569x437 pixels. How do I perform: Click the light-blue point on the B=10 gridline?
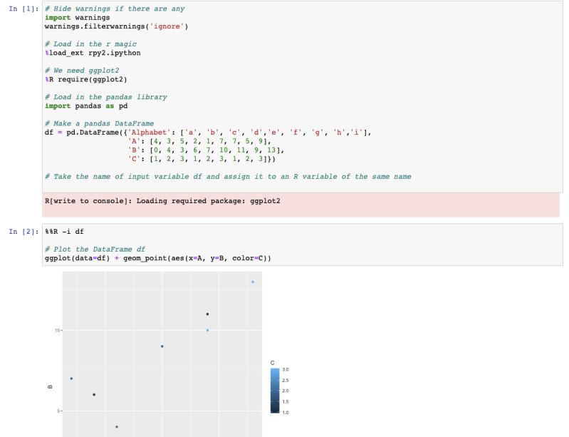pos(207,330)
